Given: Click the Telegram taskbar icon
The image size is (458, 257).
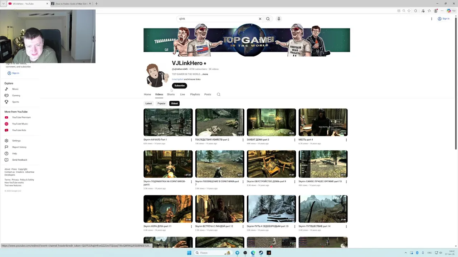Looking at the screenshot, I should pyautogui.click(x=237, y=253).
